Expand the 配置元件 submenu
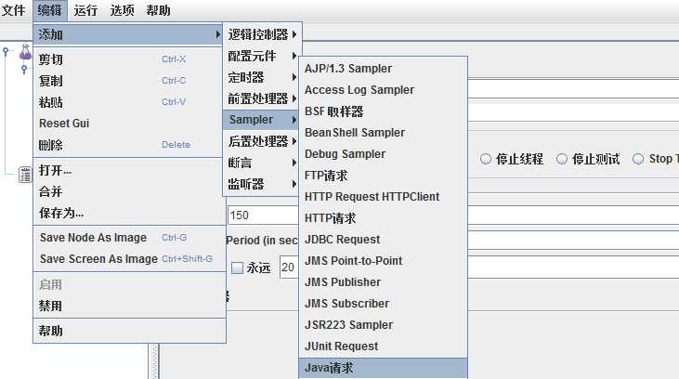This screenshot has height=379, width=679. [x=262, y=56]
